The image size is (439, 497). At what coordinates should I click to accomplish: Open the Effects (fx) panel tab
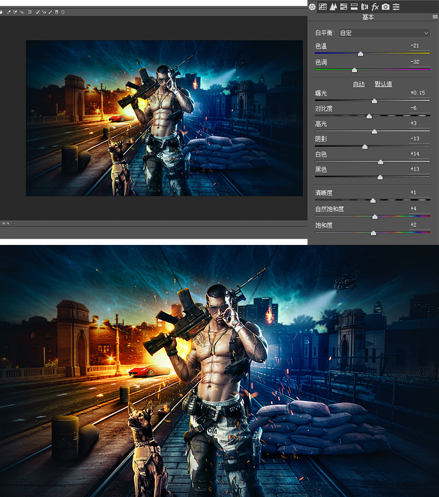pyautogui.click(x=375, y=7)
